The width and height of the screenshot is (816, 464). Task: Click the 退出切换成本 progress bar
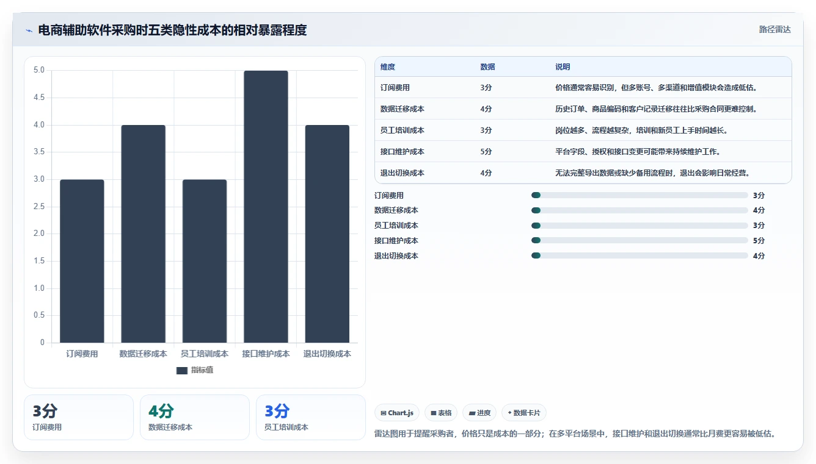click(639, 256)
